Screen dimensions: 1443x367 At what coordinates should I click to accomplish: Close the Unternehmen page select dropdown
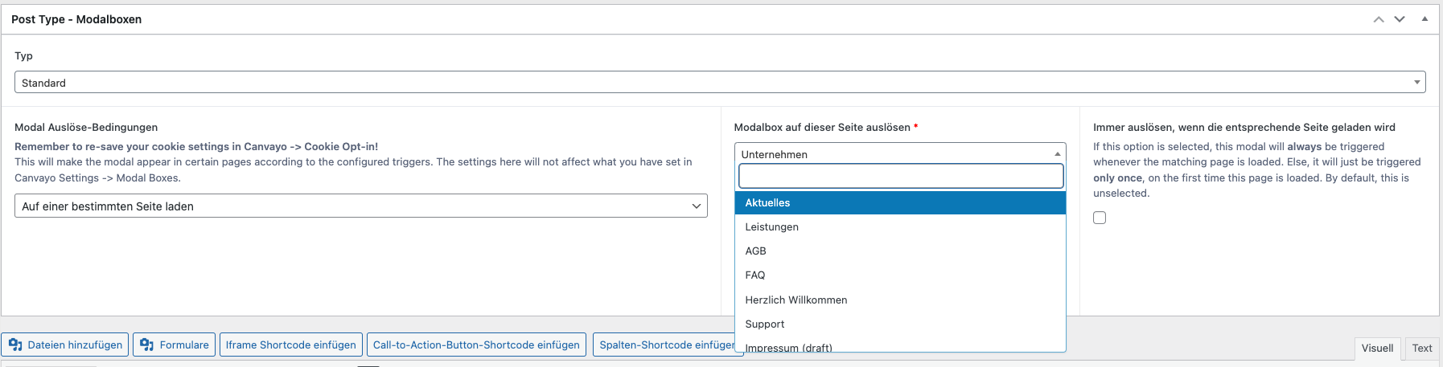click(x=899, y=154)
